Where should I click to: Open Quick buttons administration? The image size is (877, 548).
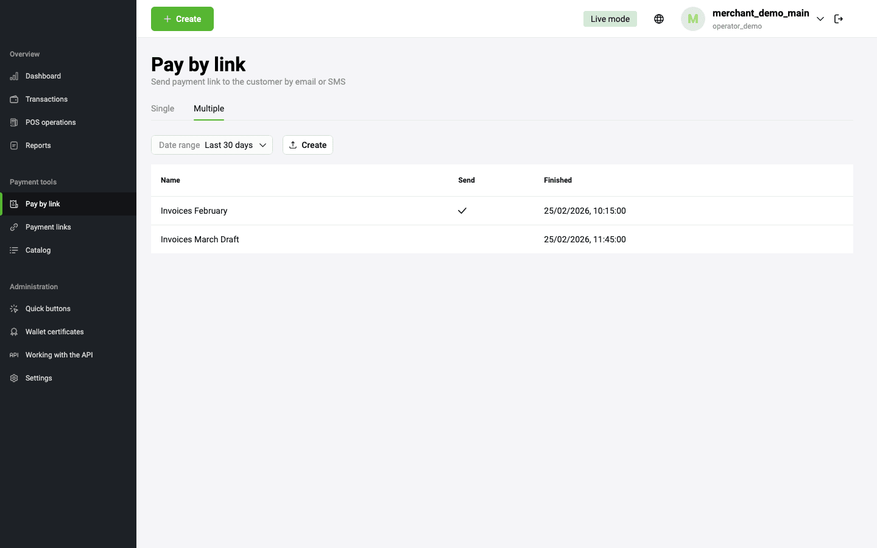coord(48,309)
